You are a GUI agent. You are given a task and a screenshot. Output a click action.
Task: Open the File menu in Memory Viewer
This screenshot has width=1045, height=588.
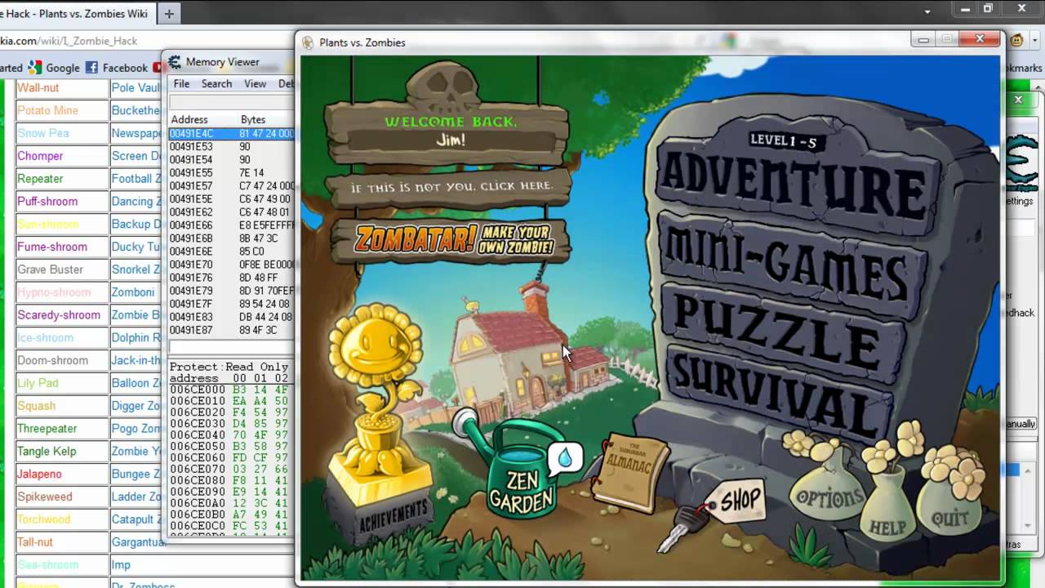tap(181, 84)
